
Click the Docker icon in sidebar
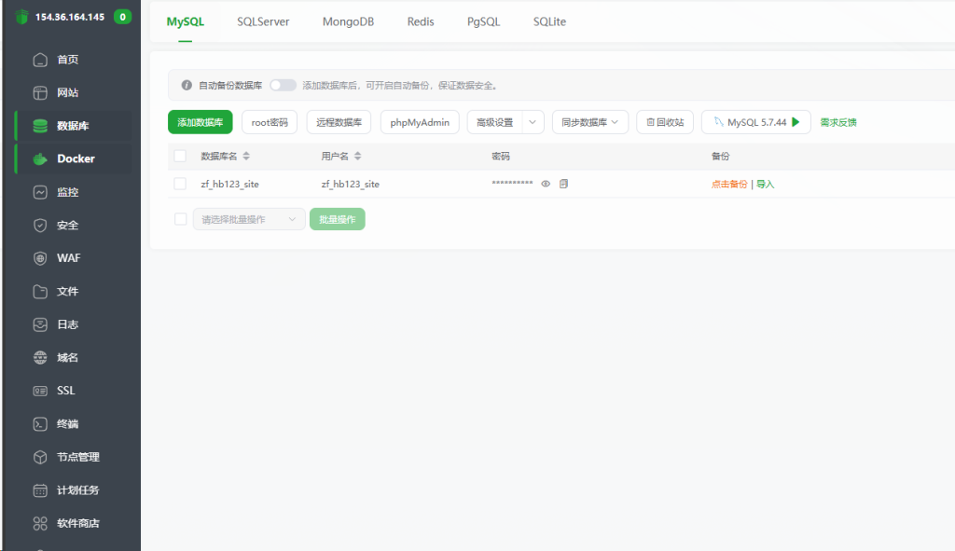pyautogui.click(x=40, y=158)
